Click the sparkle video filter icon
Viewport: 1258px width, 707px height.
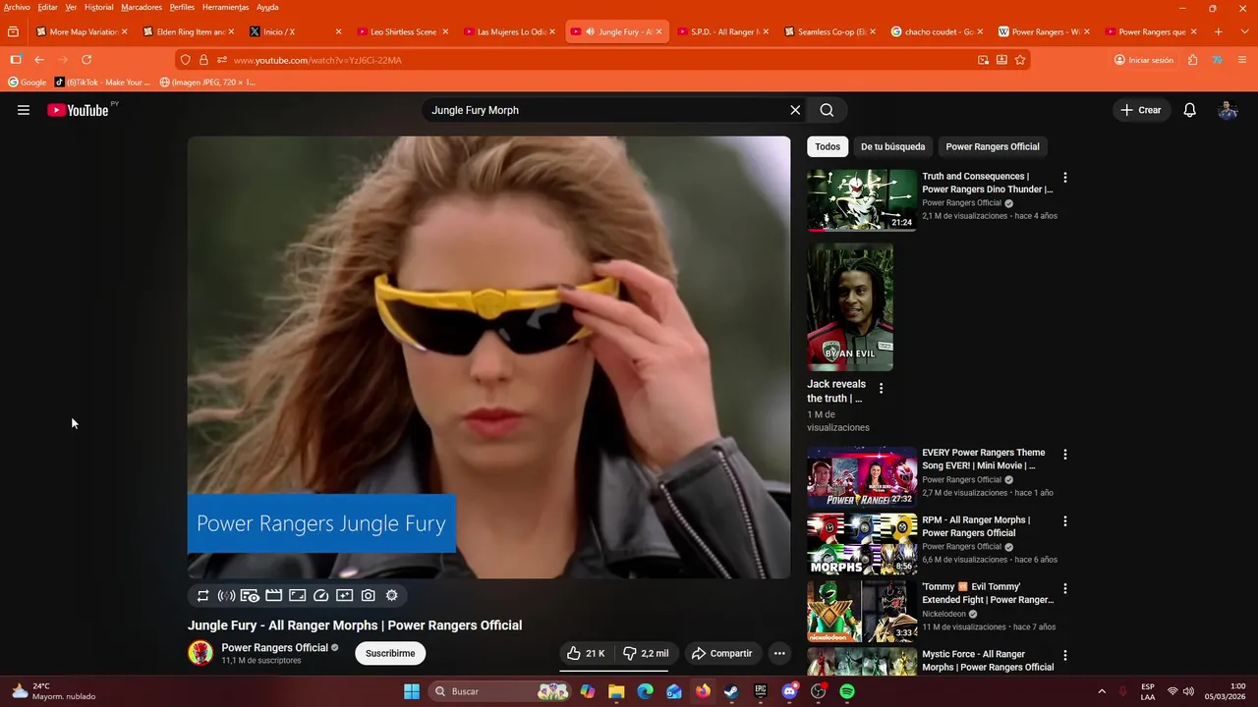[344, 595]
